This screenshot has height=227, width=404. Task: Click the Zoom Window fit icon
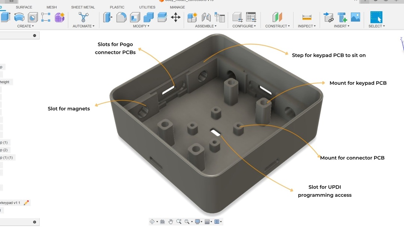(187, 221)
